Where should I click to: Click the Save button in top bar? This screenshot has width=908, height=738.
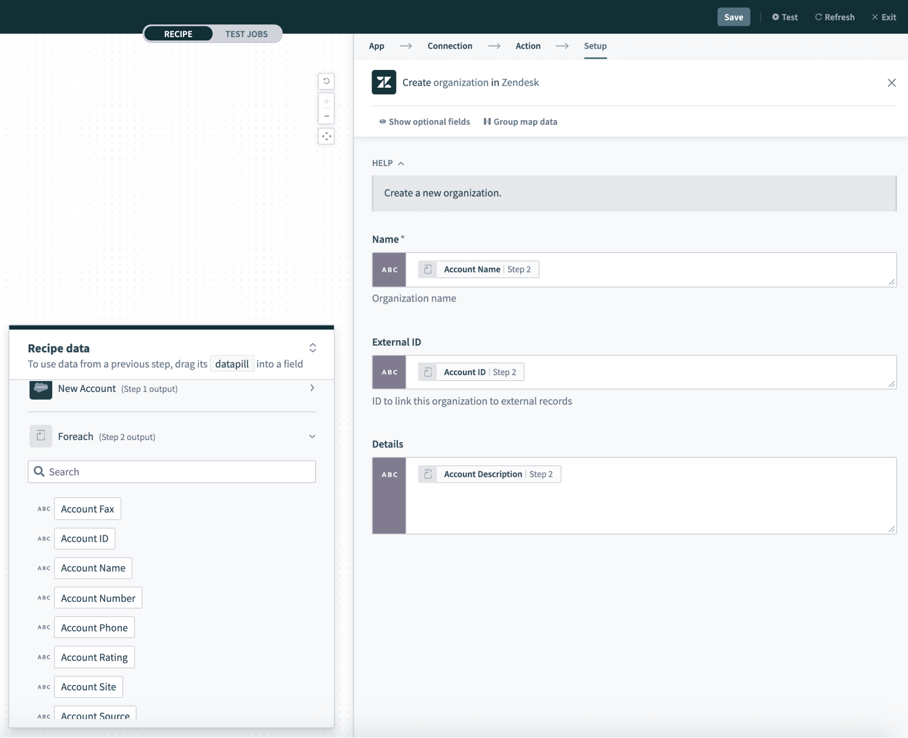733,16
